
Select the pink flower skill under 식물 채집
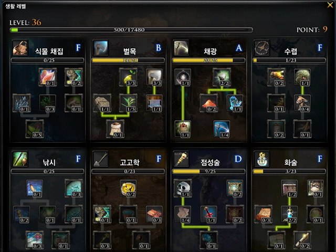(x=48, y=77)
